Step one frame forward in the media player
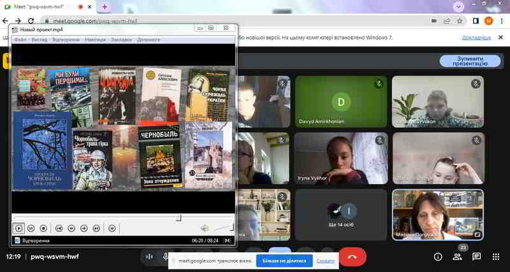This screenshot has width=510, height=272. [x=112, y=229]
